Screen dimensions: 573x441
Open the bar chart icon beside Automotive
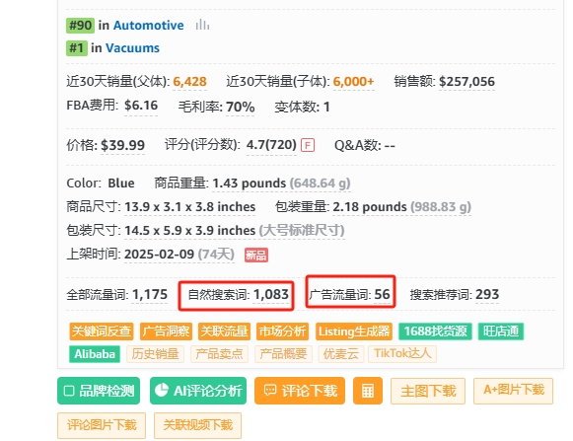pyautogui.click(x=202, y=26)
